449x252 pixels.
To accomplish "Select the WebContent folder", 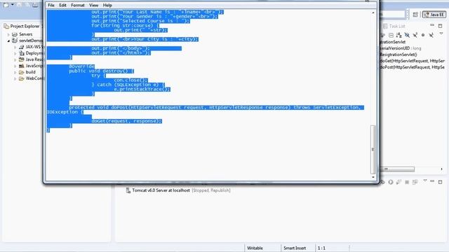I will tap(34, 78).
